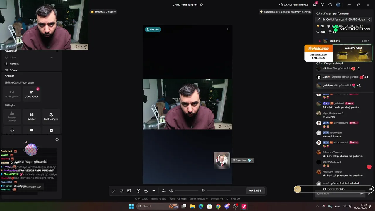
Task: Click the SUBSCRIBERS goal bar
Action: (x=334, y=189)
